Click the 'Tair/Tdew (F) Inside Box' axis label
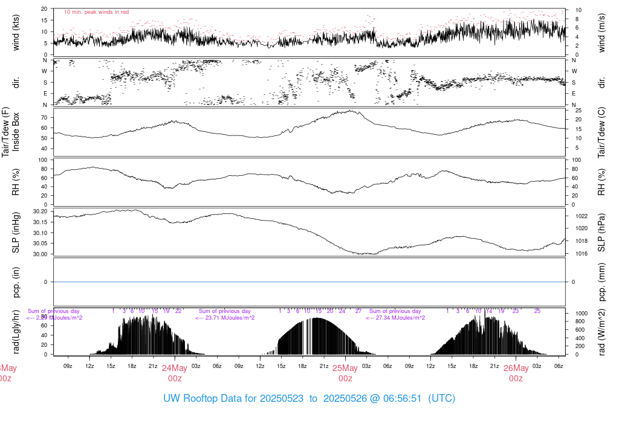This screenshot has width=619, height=423. (10, 132)
